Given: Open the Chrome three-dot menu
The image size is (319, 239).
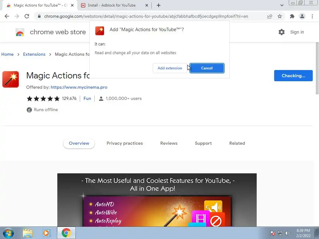Looking at the screenshot, I should point(312,16).
